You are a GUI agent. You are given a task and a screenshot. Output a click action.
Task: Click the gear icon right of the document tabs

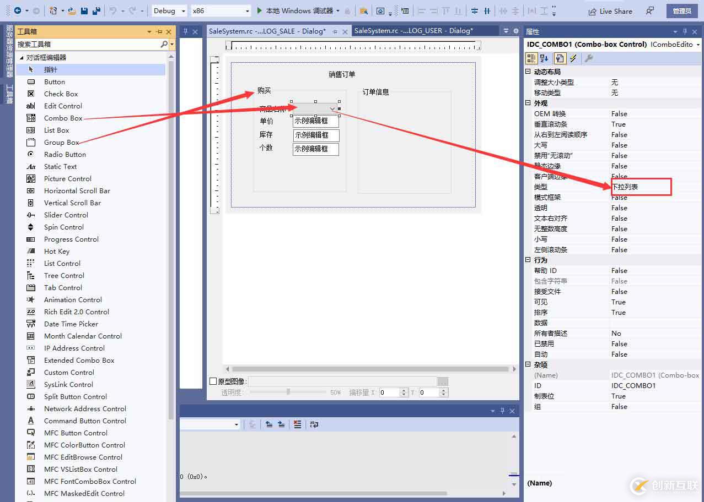516,31
